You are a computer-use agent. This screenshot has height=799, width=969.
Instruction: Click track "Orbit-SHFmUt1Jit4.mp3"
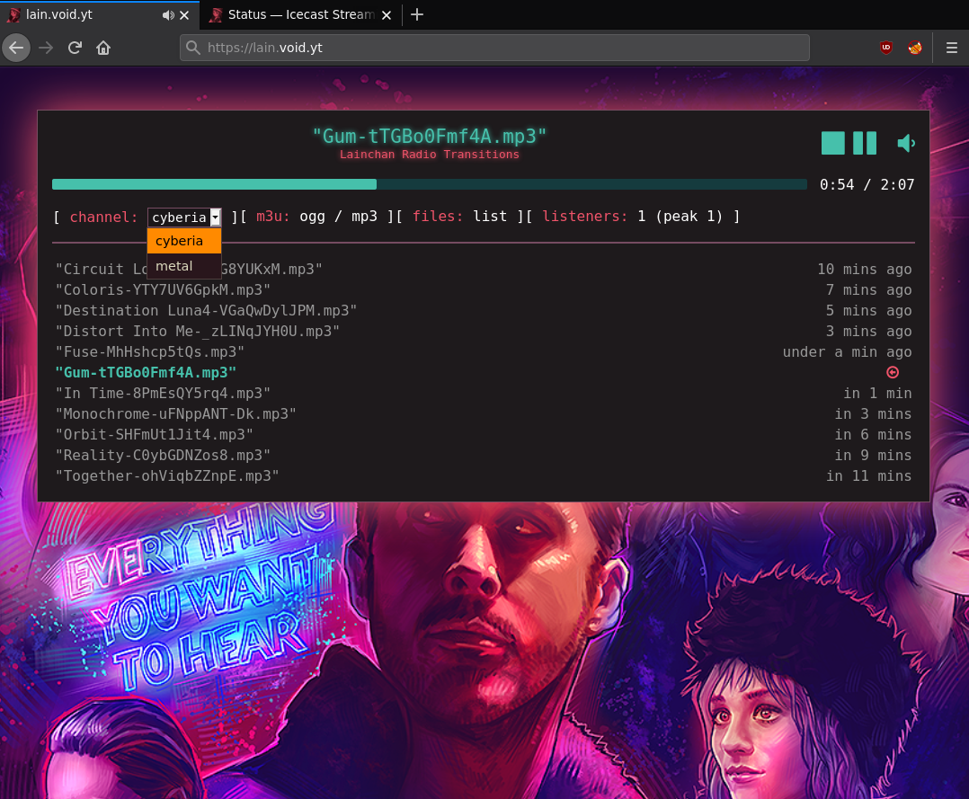[x=155, y=434]
